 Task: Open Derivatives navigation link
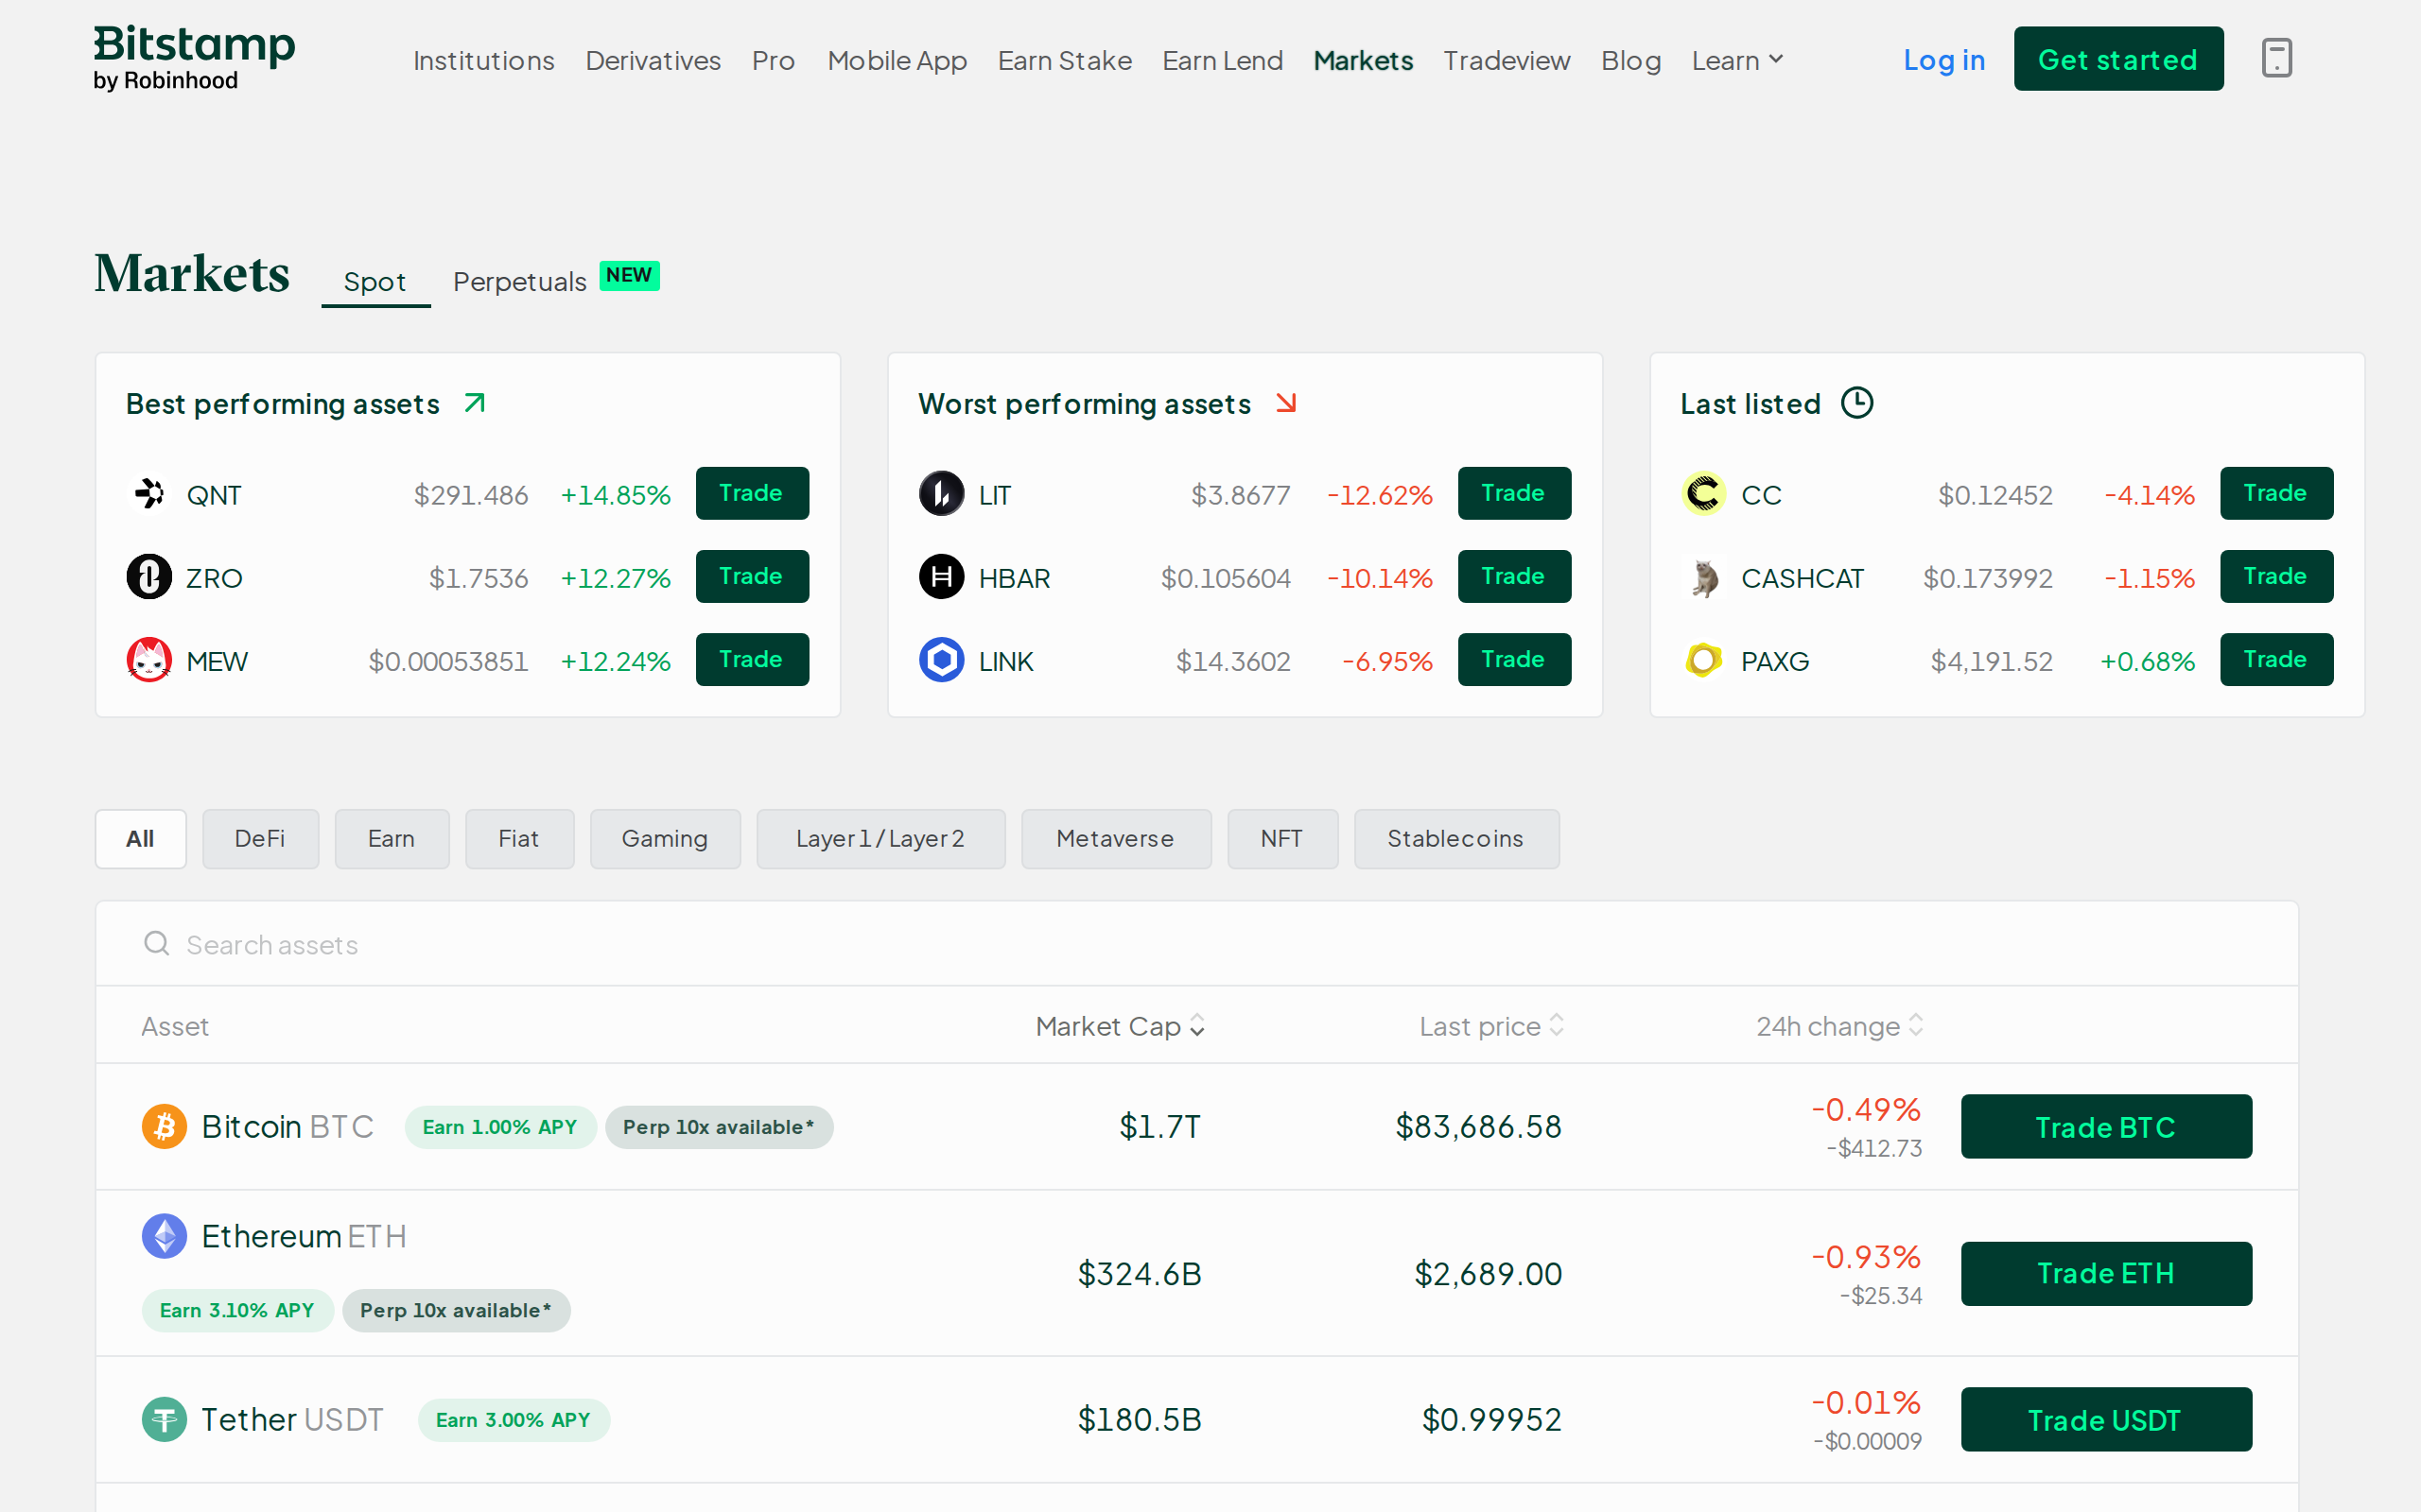(x=653, y=60)
